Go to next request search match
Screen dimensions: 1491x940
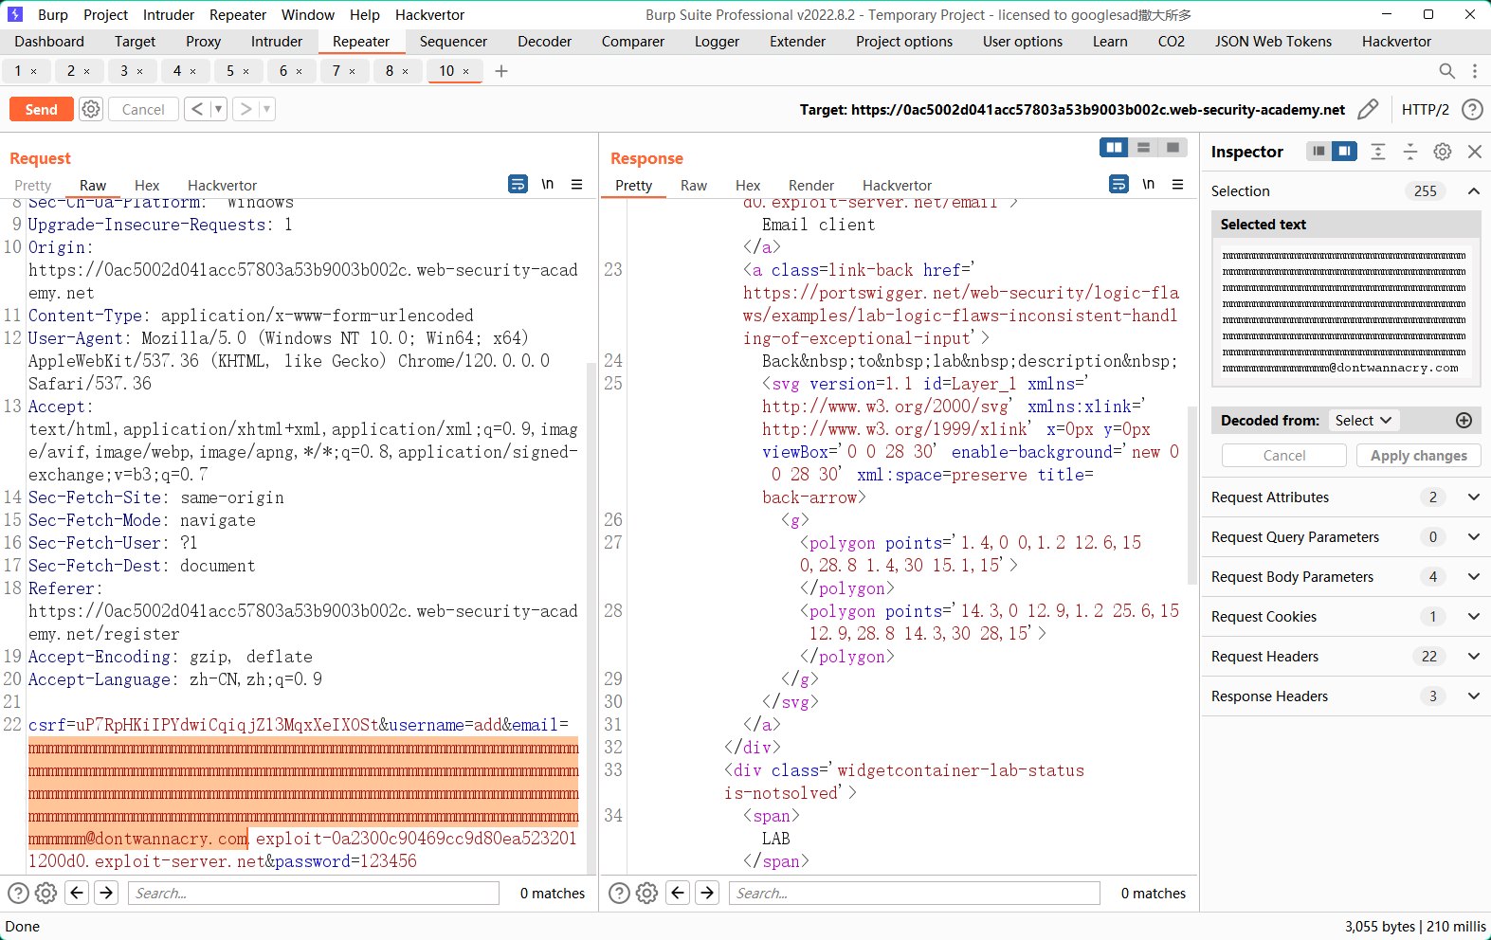point(107,893)
